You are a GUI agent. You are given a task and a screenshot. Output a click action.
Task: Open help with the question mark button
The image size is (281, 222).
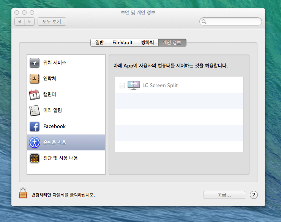click(254, 195)
